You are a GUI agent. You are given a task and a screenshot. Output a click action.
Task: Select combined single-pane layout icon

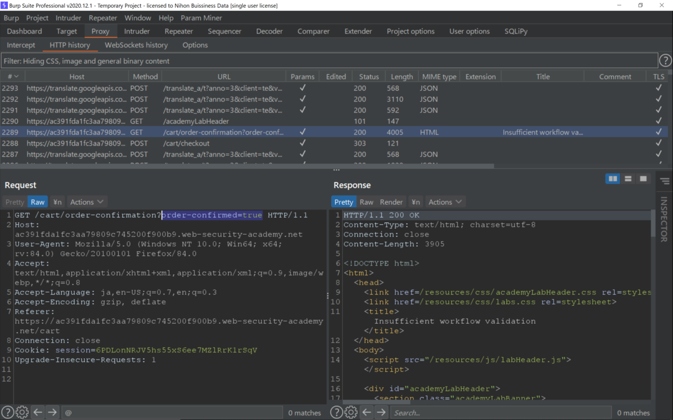(x=643, y=179)
